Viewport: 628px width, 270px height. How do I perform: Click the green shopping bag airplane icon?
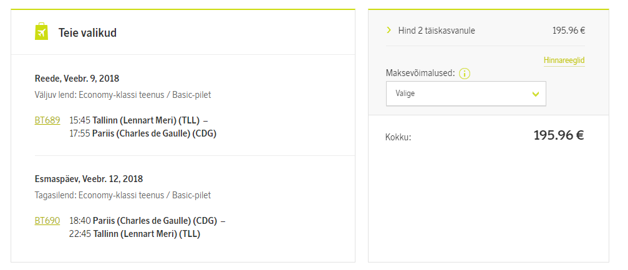(41, 32)
